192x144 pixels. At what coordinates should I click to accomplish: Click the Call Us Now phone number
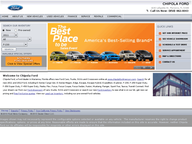pos(169,11)
